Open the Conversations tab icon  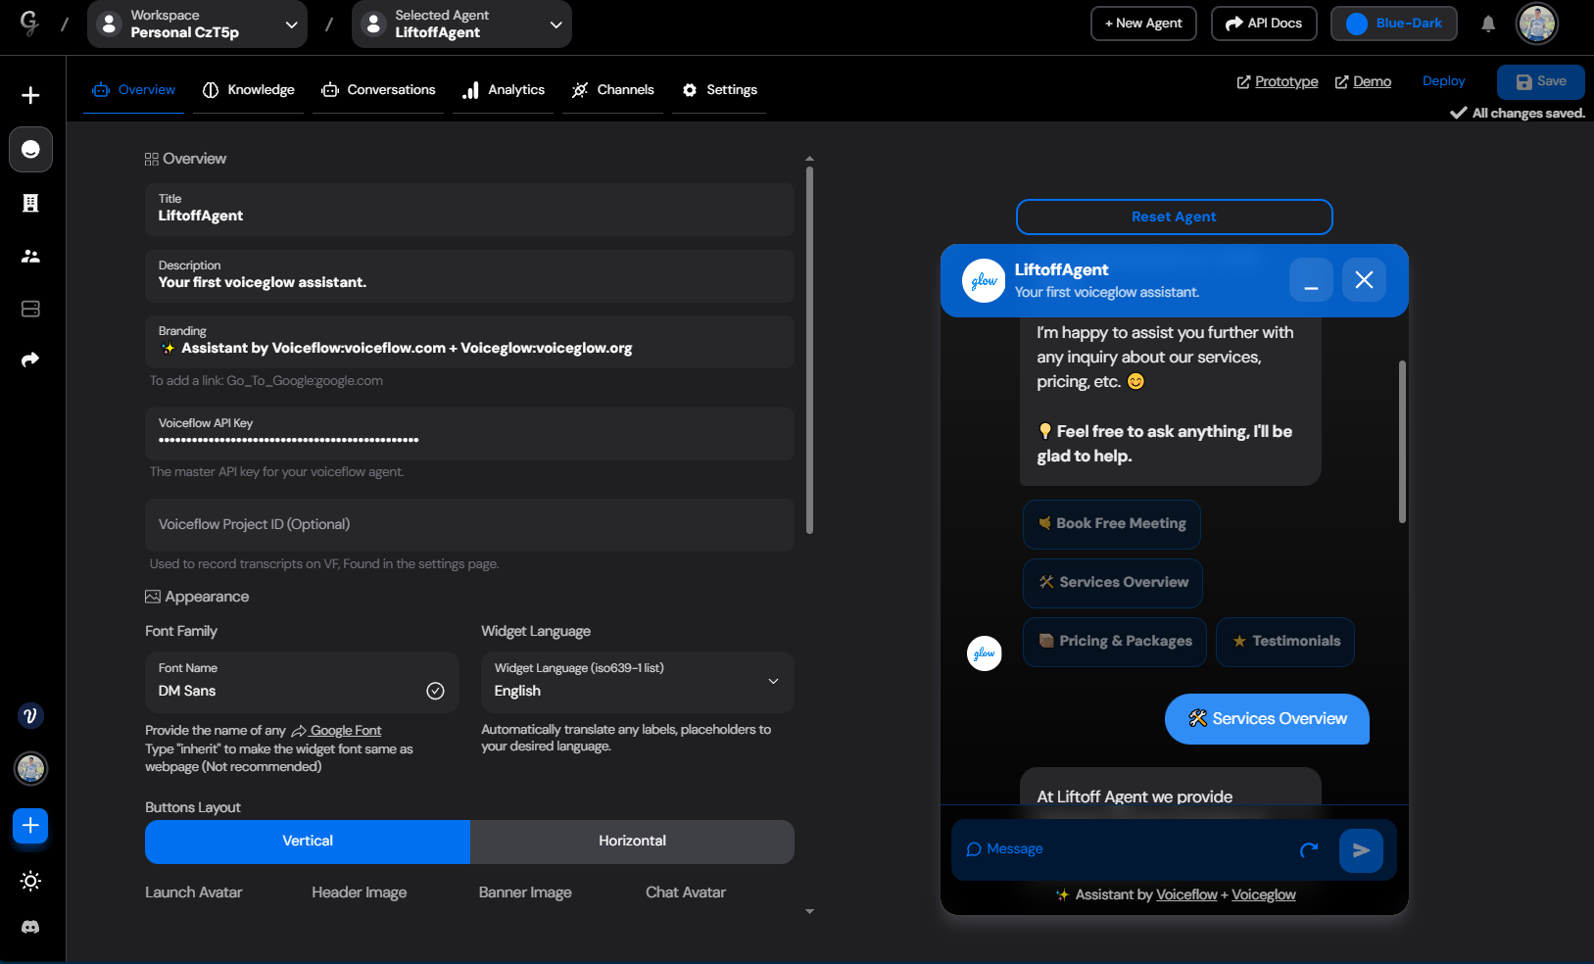(x=330, y=89)
